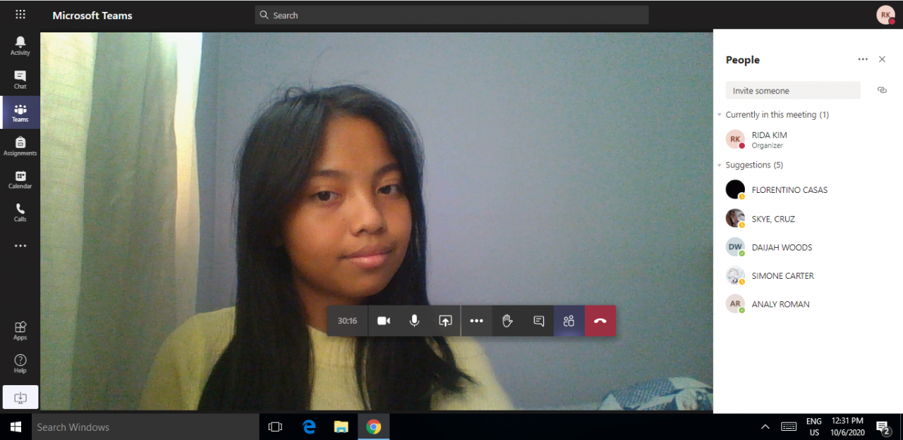903x440 pixels.
Task: Turn off the camera in call controls
Action: click(383, 321)
